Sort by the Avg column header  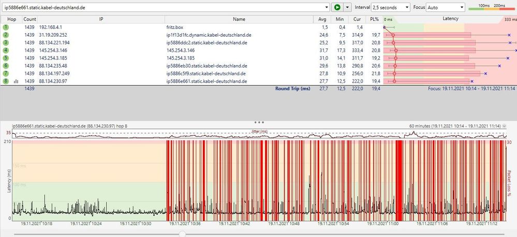point(323,19)
